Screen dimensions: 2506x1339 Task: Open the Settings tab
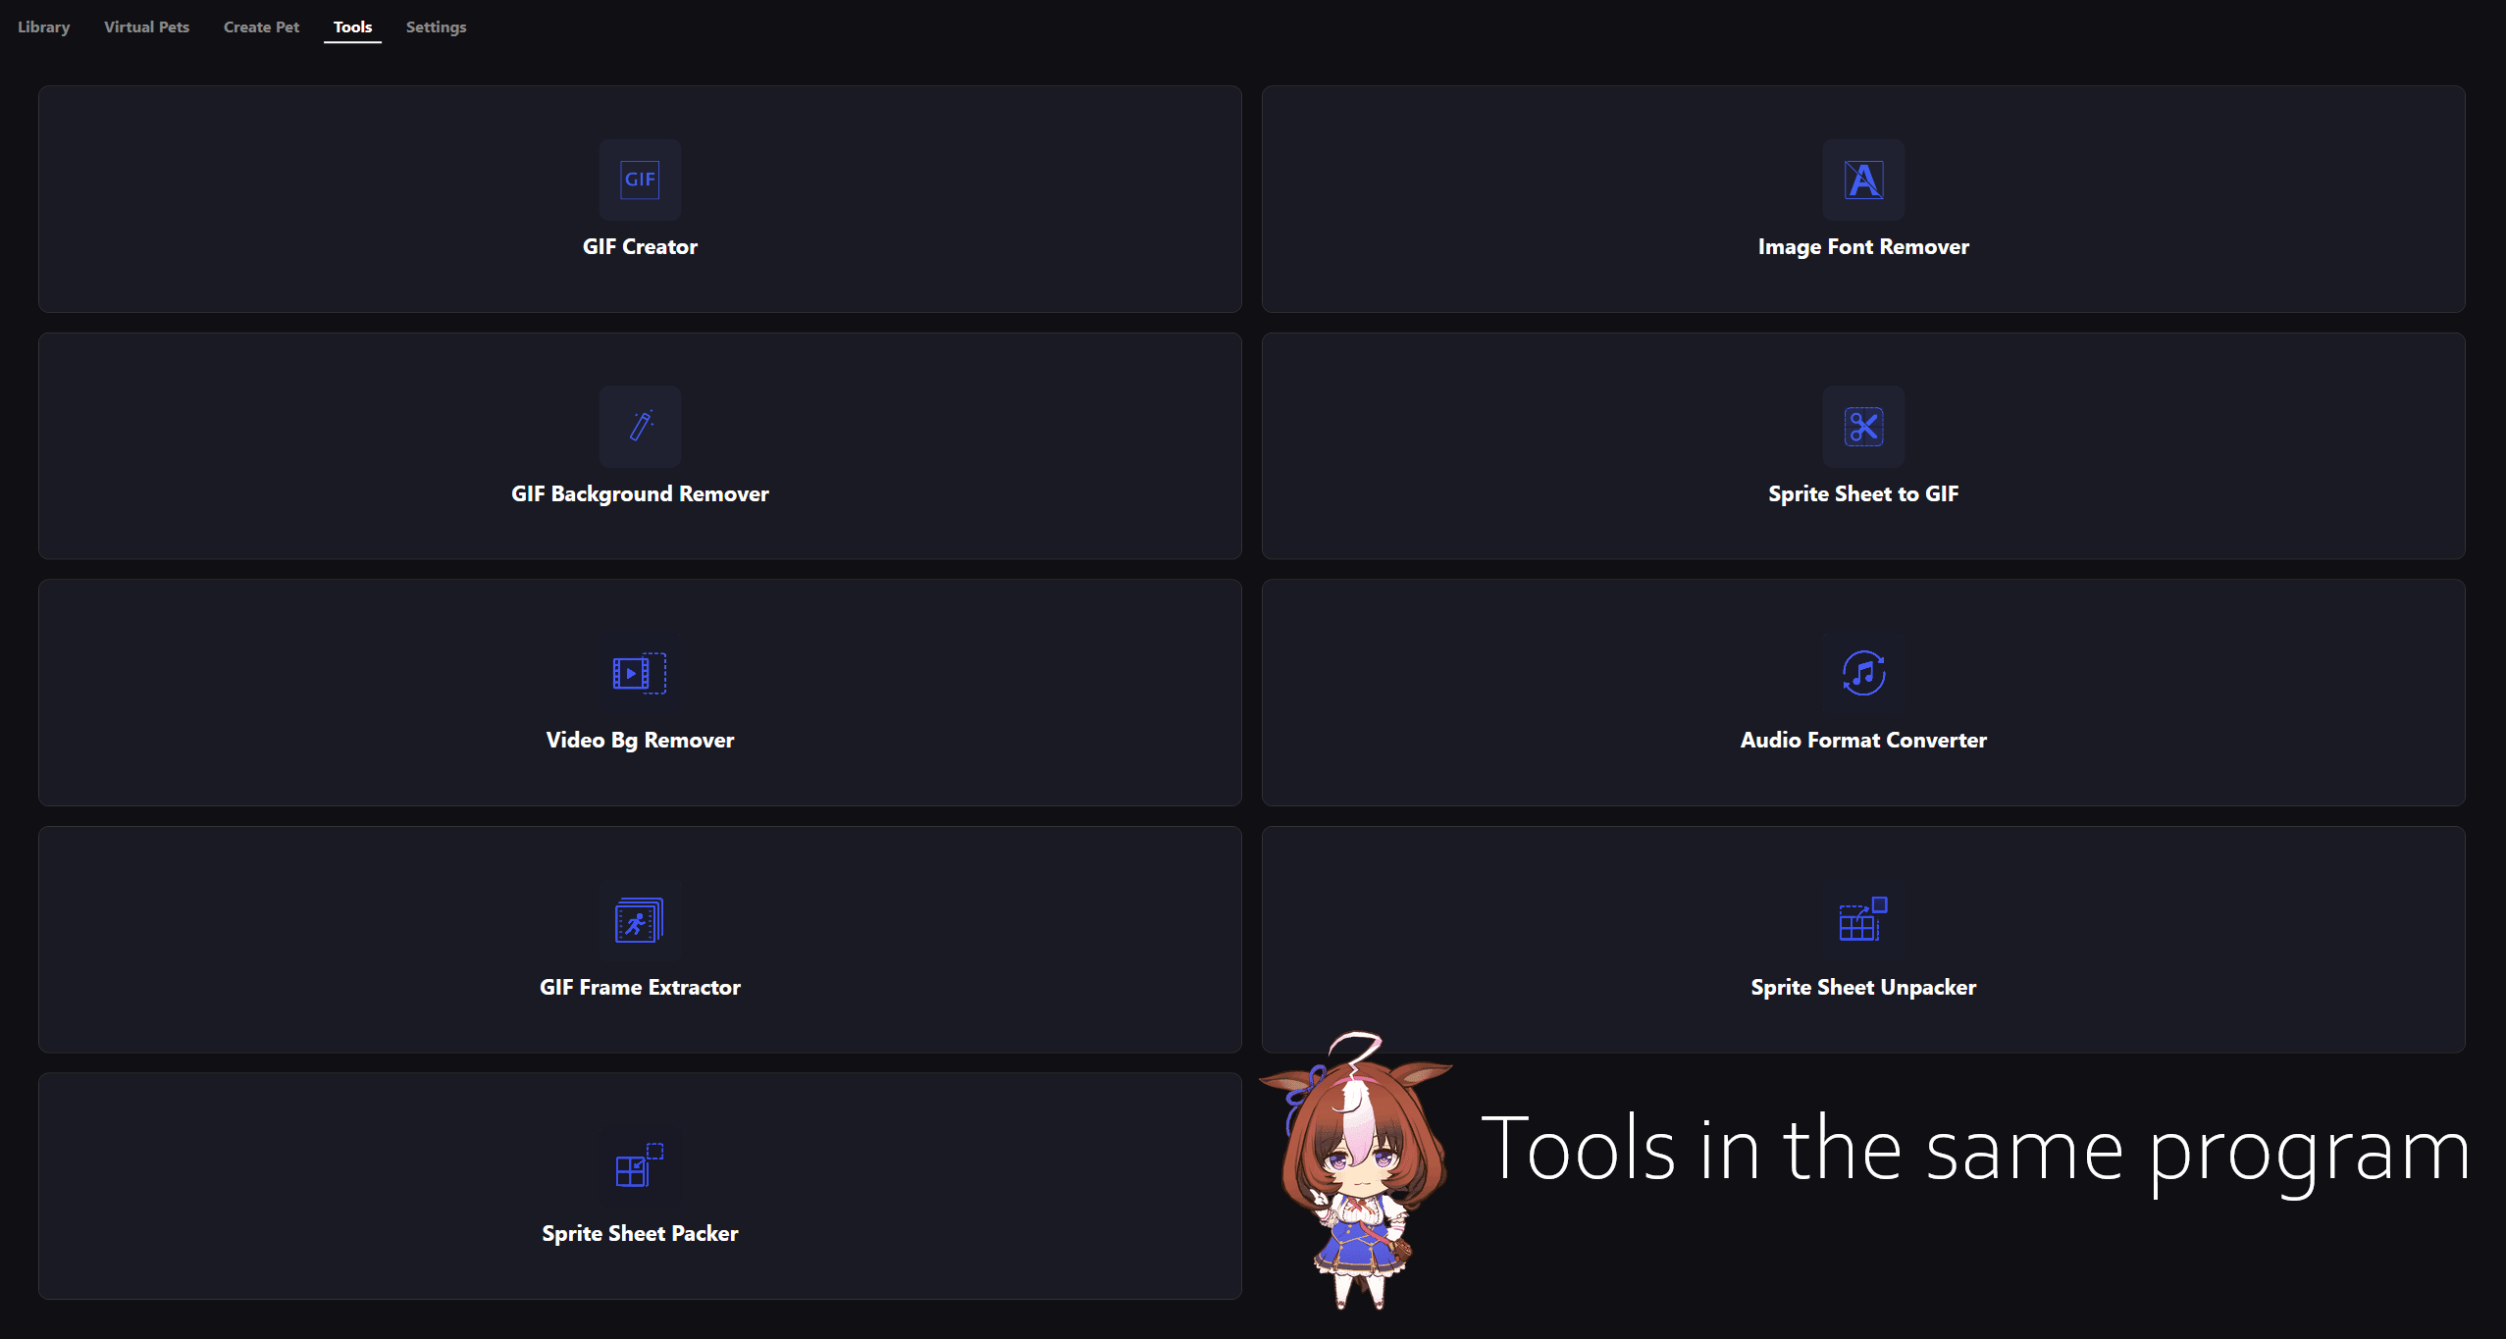436,27
